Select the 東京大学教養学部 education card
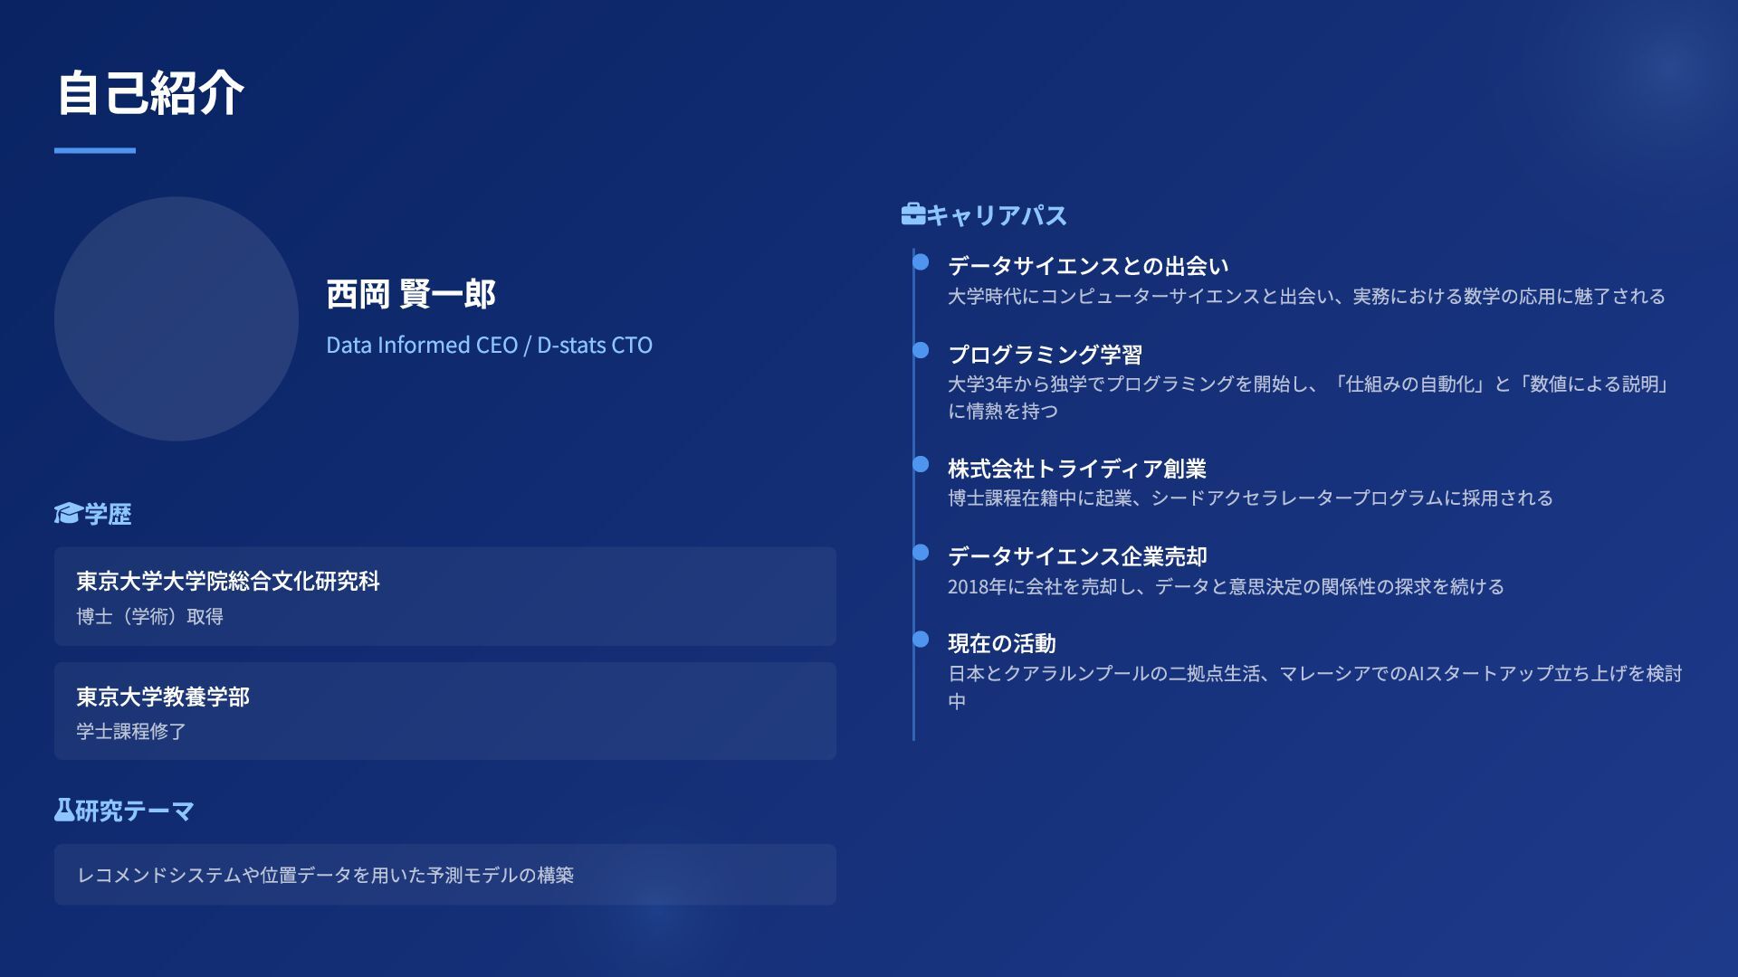The width and height of the screenshot is (1738, 977). click(444, 711)
